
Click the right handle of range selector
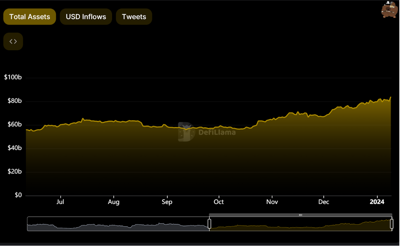tap(392, 224)
